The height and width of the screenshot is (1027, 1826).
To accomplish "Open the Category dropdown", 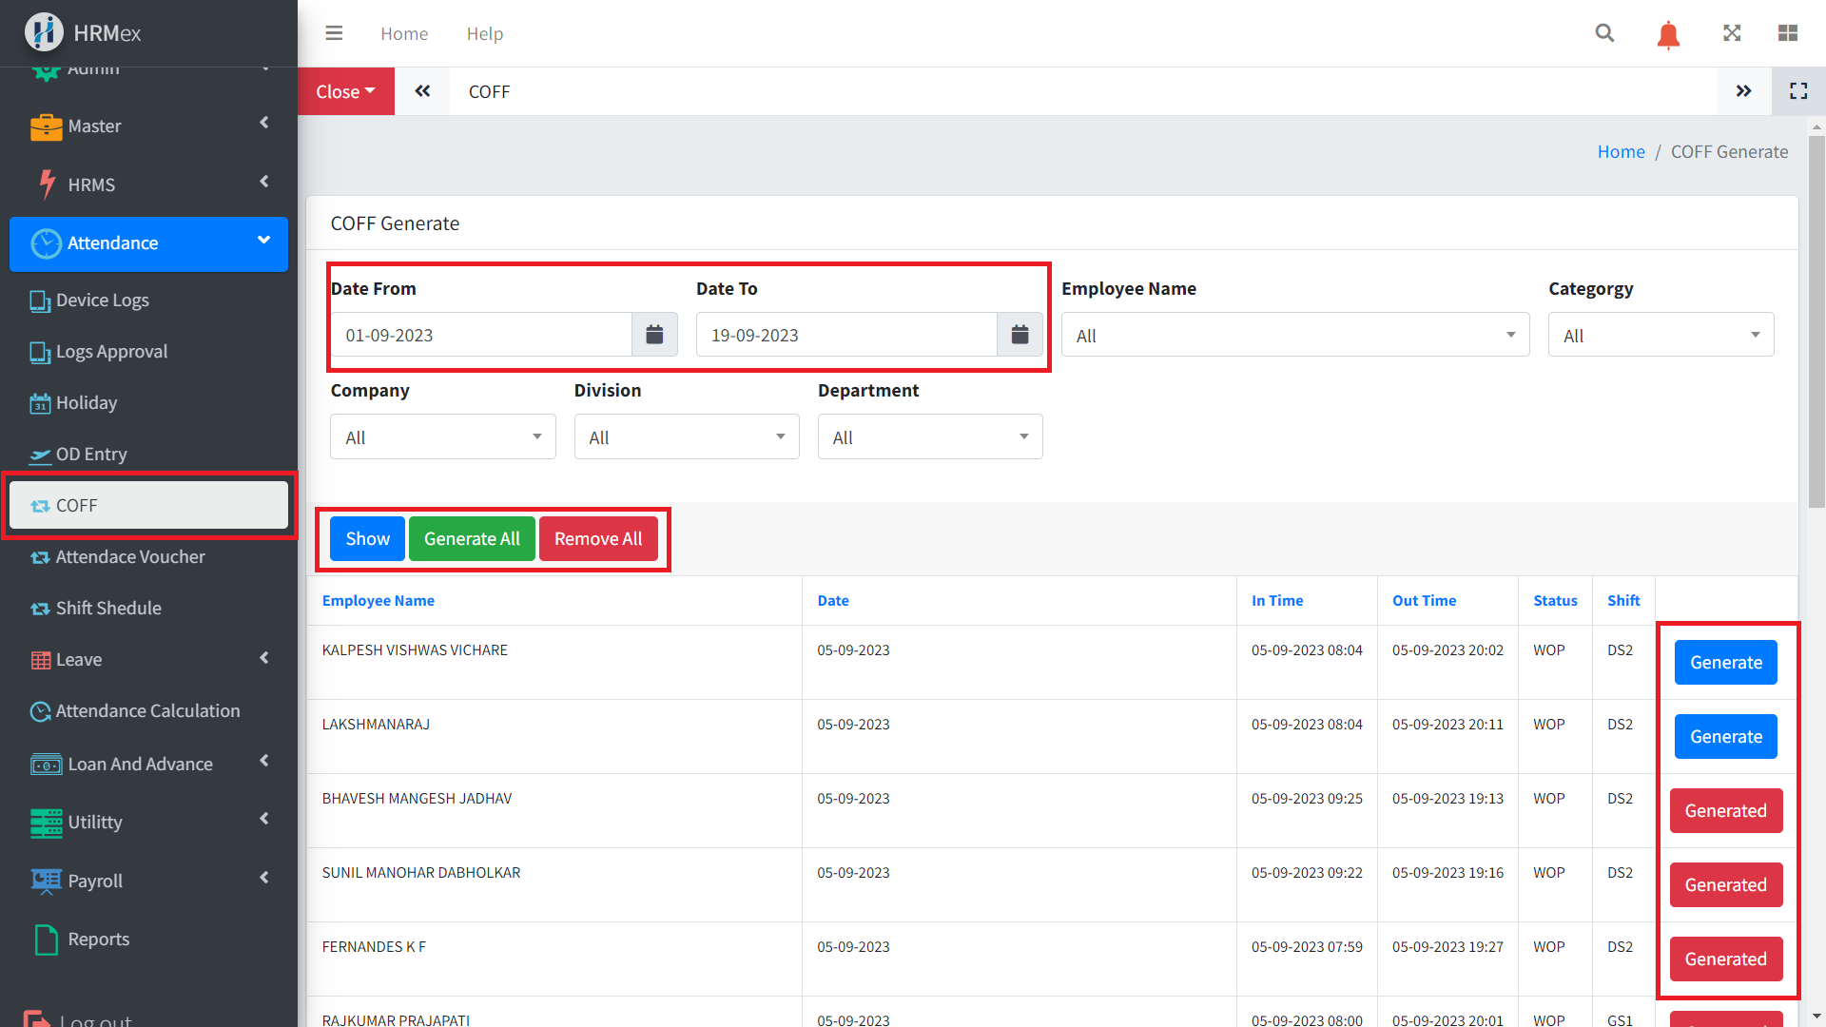I will pyautogui.click(x=1660, y=336).
